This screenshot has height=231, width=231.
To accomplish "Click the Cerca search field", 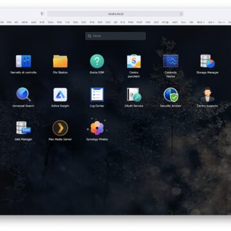I will tap(116, 36).
